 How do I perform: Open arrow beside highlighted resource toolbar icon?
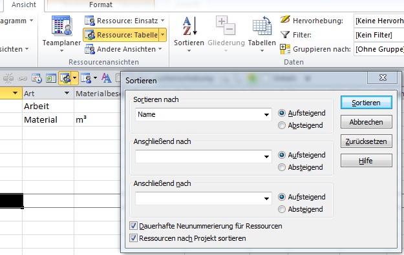(x=75, y=78)
